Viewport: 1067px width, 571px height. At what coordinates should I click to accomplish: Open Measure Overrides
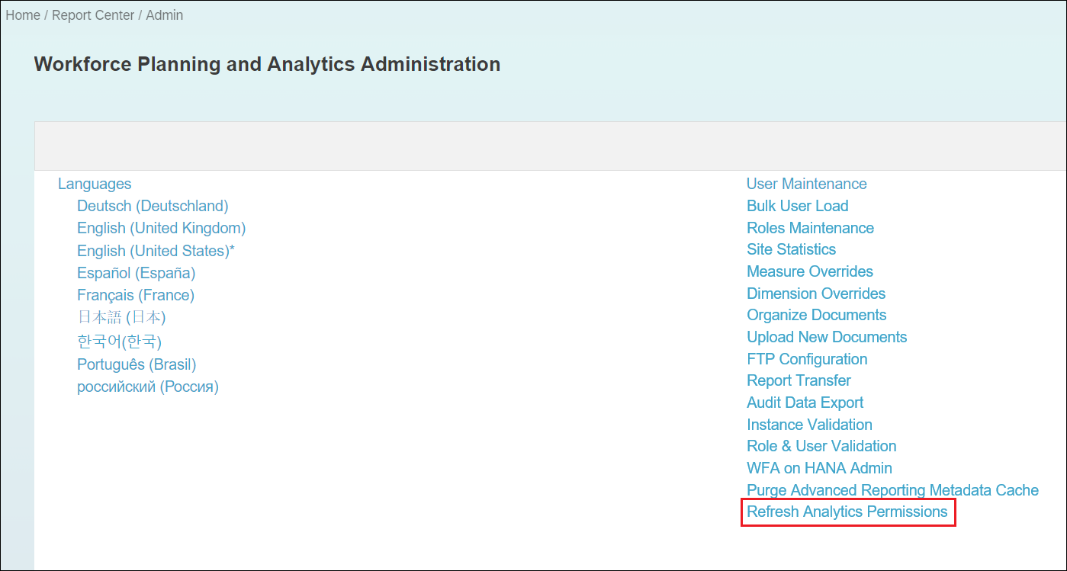point(810,271)
